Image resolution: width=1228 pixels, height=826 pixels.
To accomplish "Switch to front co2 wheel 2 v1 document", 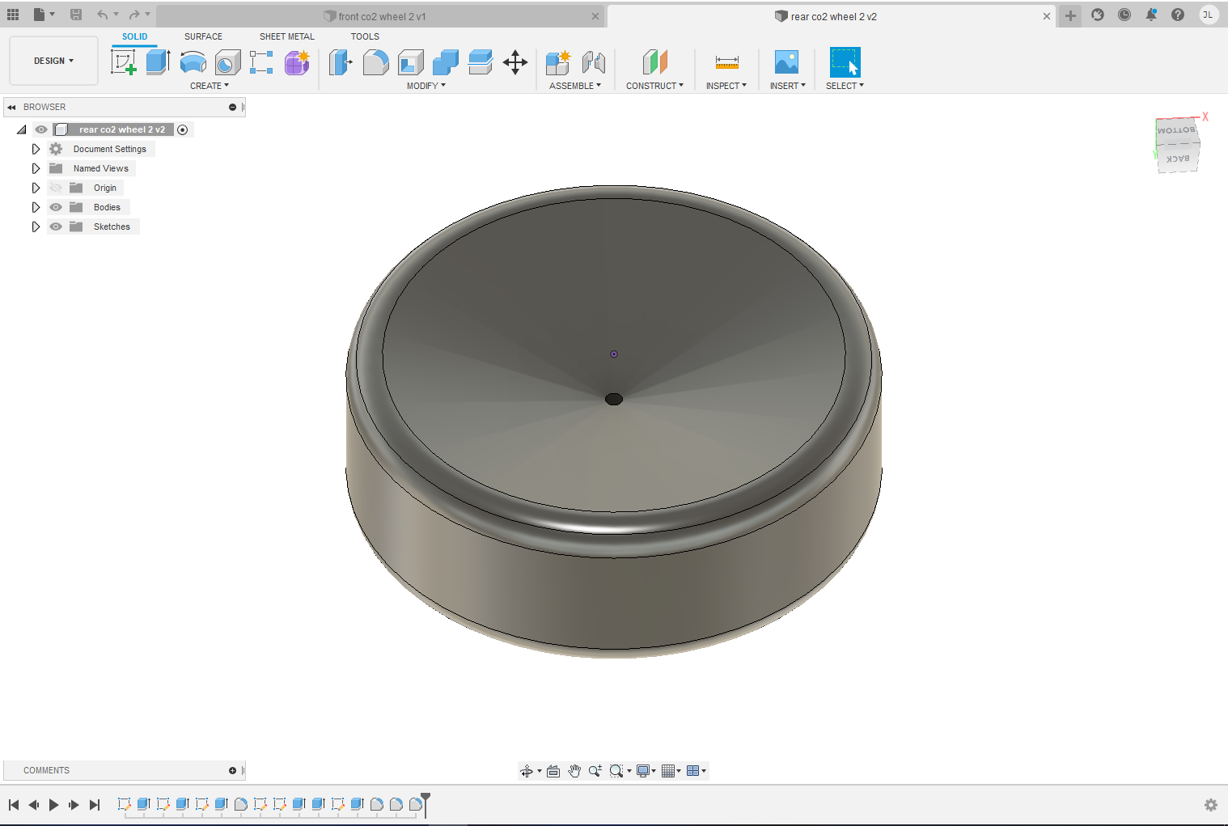I will coord(381,16).
